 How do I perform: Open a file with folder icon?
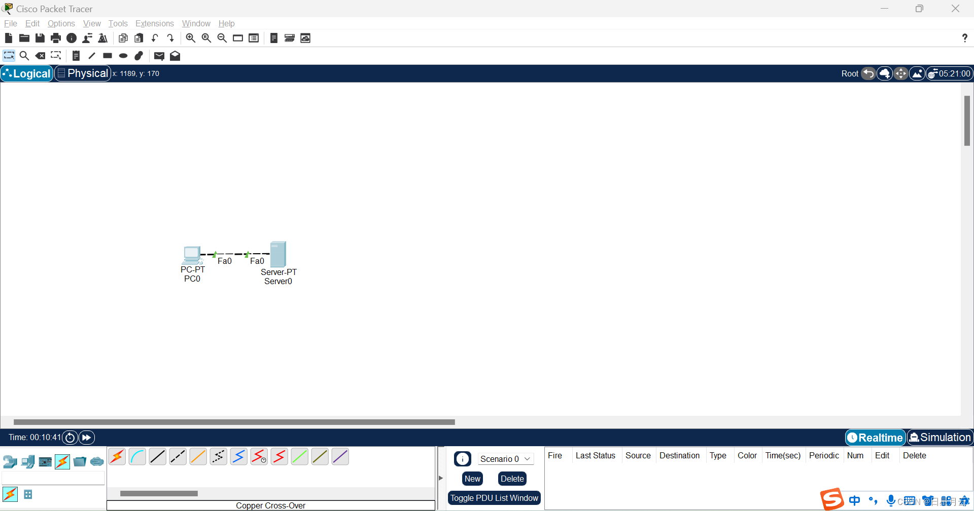point(24,38)
